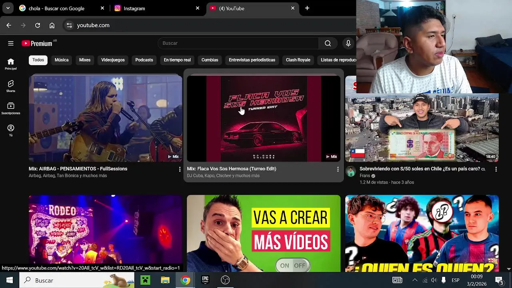Go to Principal in the sidebar
This screenshot has height=288, width=512.
click(11, 64)
